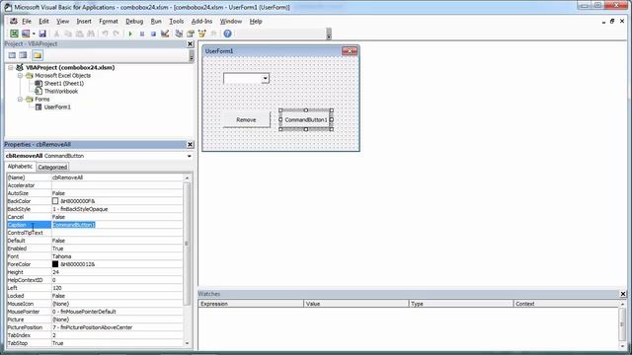Click the (Name) property value cbRemoveAll
The height and width of the screenshot is (355, 632).
pos(117,177)
